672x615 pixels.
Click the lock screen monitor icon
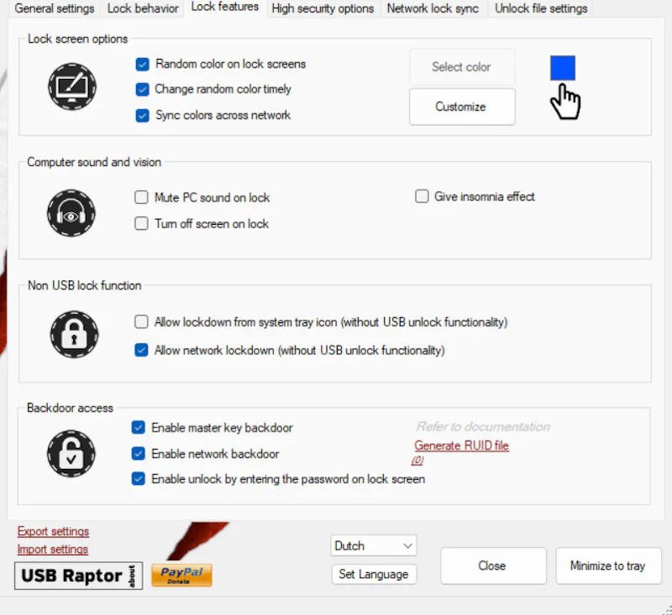point(72,86)
